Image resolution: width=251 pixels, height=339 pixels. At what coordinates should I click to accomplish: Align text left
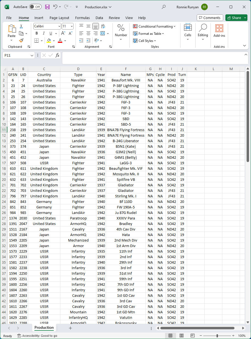(x=81, y=33)
